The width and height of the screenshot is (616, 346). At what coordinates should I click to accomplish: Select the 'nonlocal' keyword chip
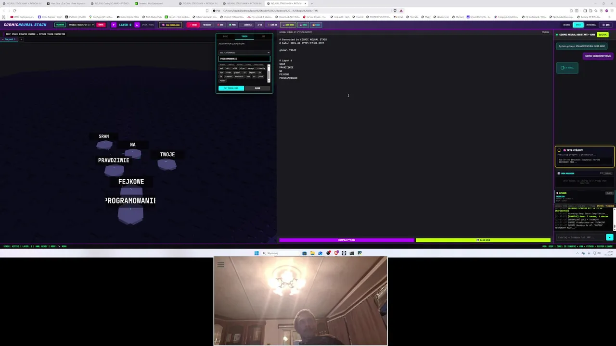pos(239,76)
